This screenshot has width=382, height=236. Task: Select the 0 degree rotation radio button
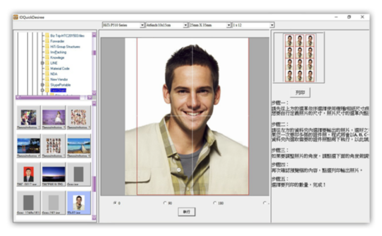click(116, 203)
